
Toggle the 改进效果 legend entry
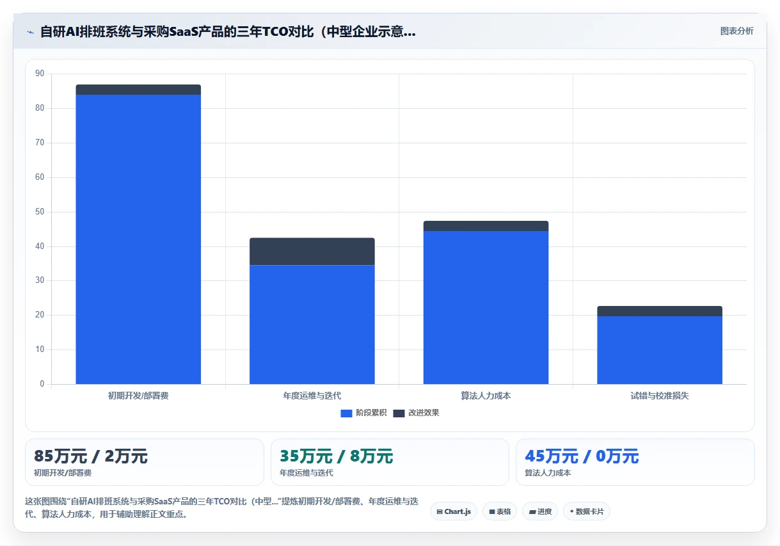pyautogui.click(x=416, y=413)
